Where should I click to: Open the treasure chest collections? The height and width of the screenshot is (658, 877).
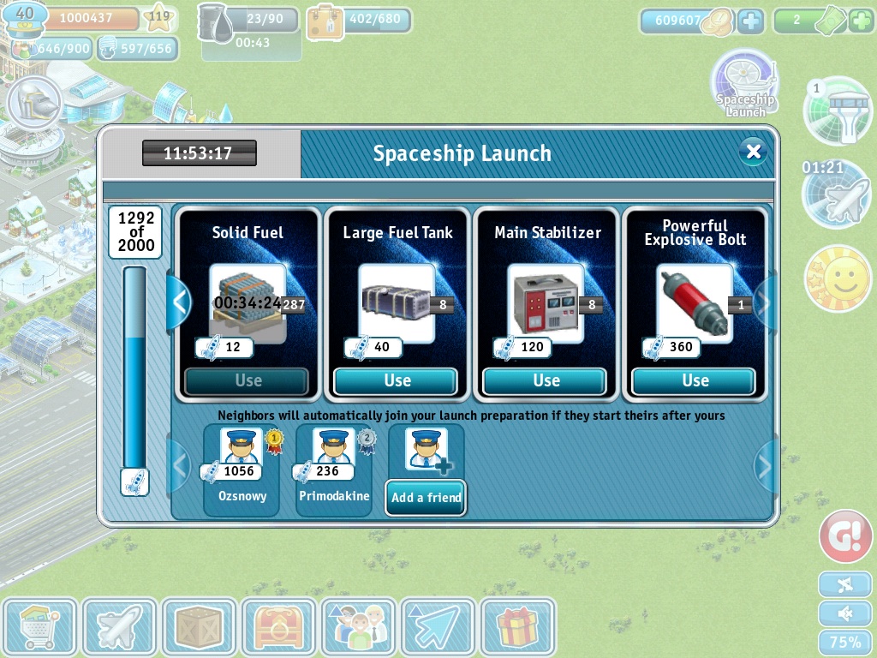[278, 627]
